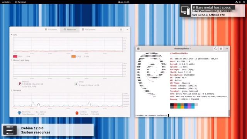Click the power icon in system tray

244,2
